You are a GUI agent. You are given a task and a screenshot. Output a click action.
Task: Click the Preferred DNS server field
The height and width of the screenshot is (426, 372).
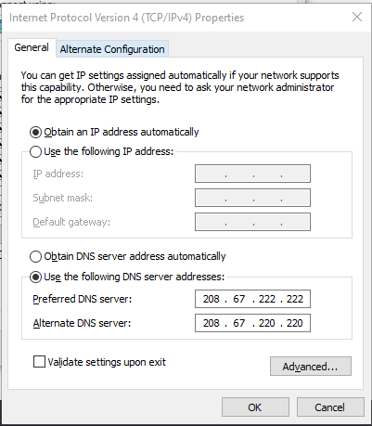252,299
